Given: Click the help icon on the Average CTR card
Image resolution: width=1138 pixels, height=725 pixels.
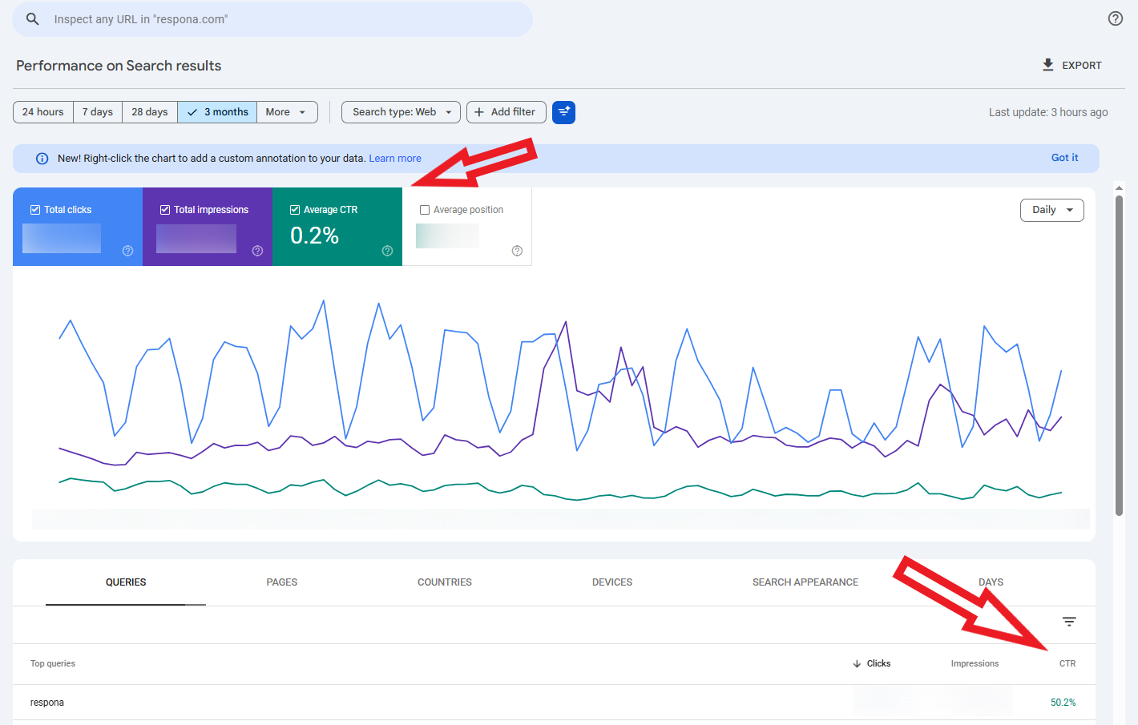Looking at the screenshot, I should tap(387, 251).
